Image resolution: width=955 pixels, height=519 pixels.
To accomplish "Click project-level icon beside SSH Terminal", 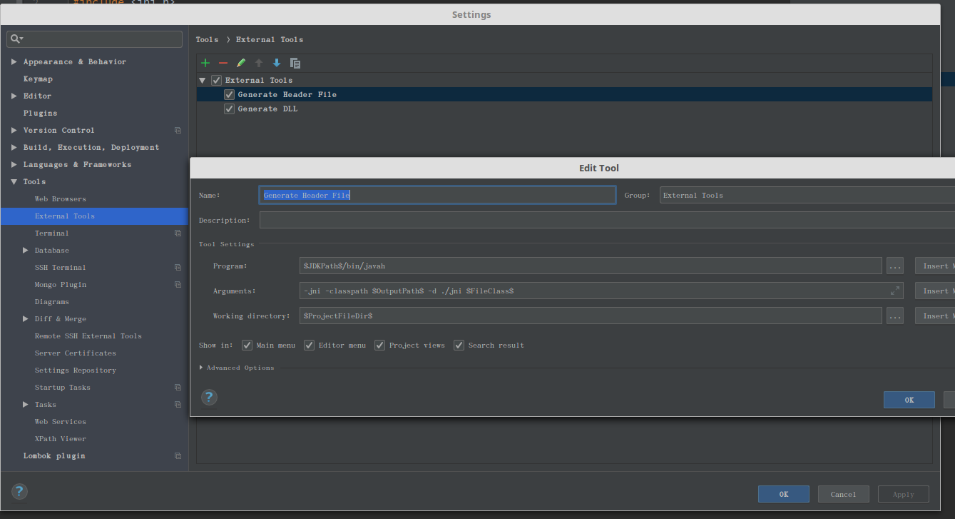I will (x=178, y=267).
